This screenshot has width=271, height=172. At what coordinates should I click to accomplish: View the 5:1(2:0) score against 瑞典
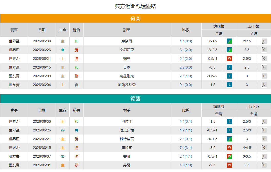tap(186, 59)
